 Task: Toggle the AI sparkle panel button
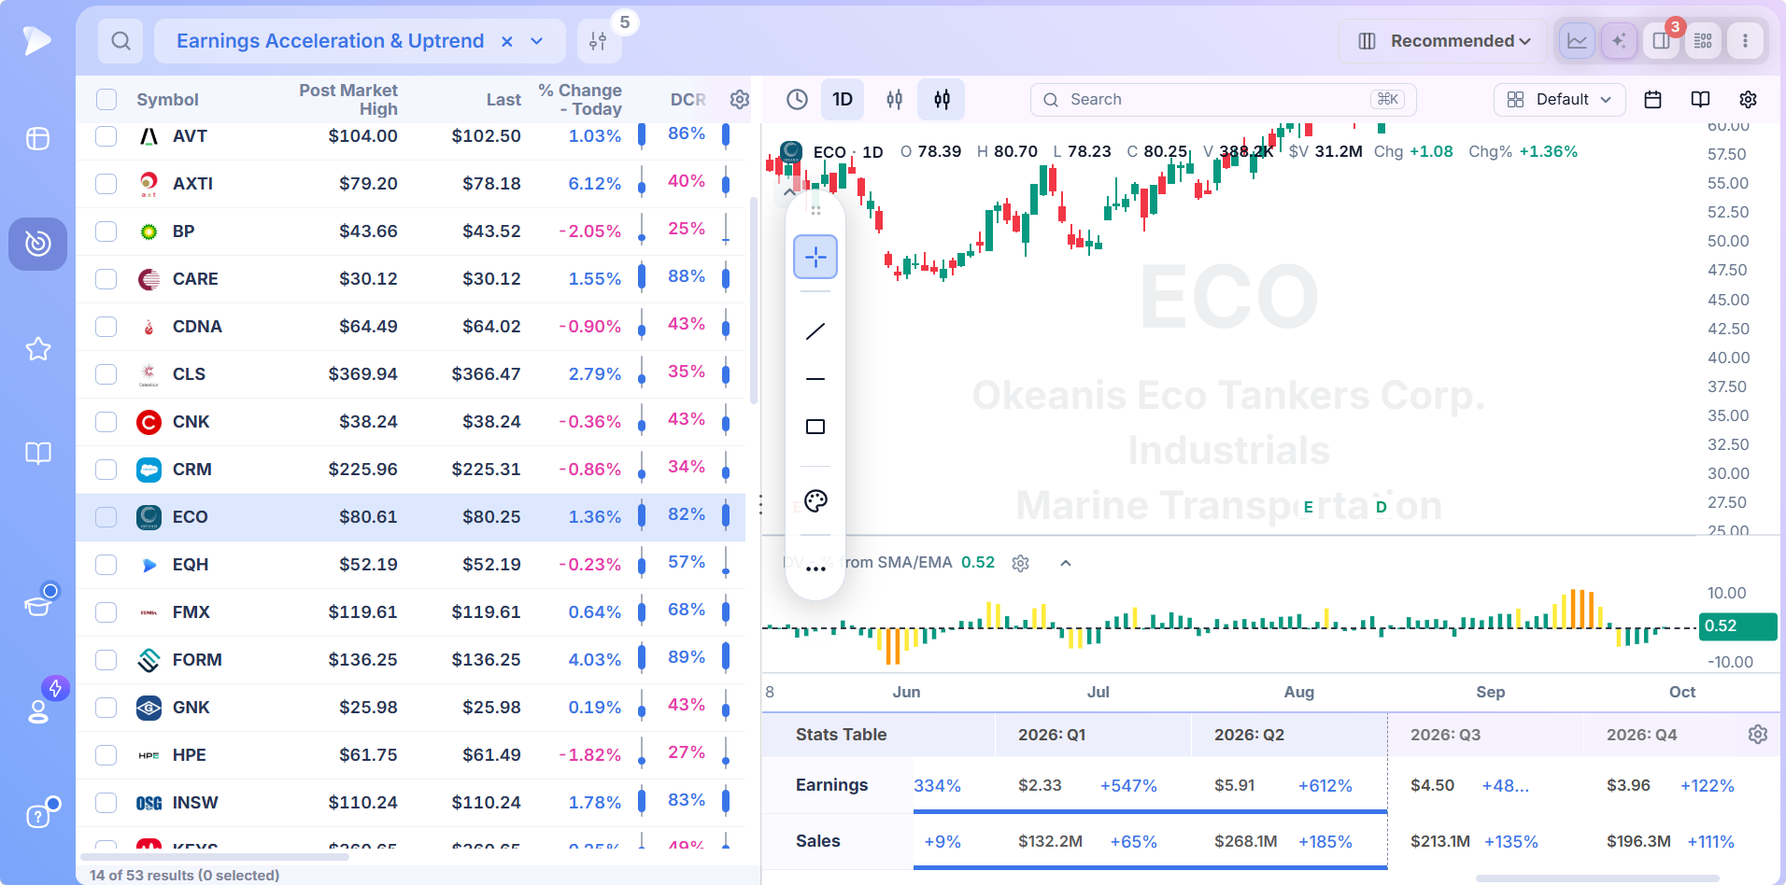(1619, 41)
